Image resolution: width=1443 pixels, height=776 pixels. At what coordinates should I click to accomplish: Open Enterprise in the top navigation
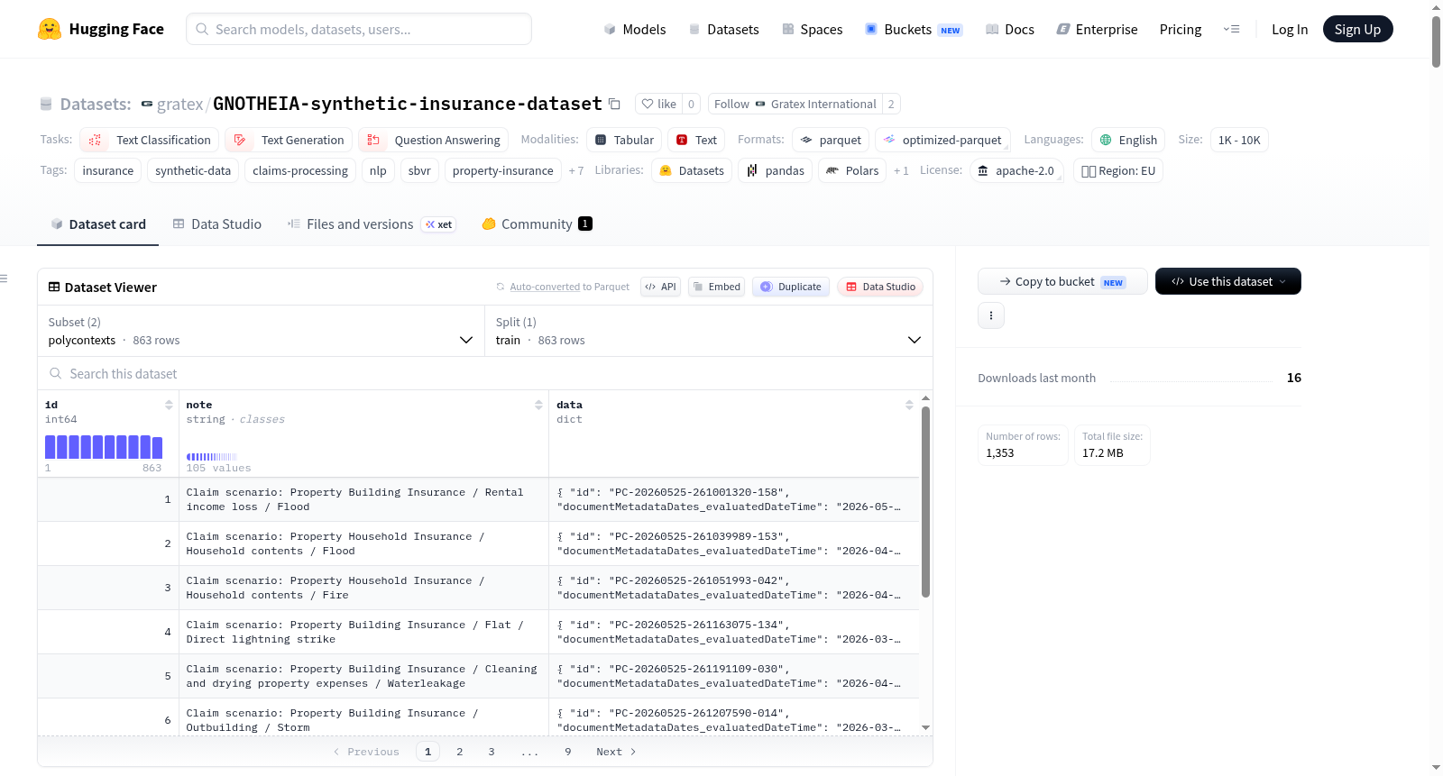(x=1097, y=29)
